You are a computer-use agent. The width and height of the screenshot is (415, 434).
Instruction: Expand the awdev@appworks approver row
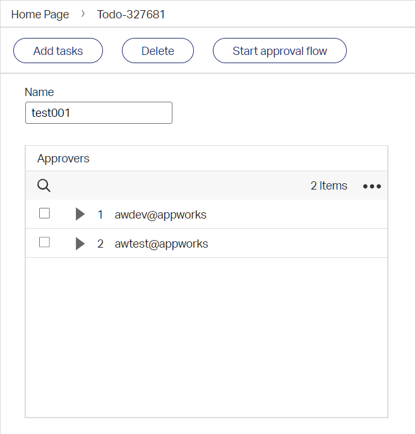80,215
